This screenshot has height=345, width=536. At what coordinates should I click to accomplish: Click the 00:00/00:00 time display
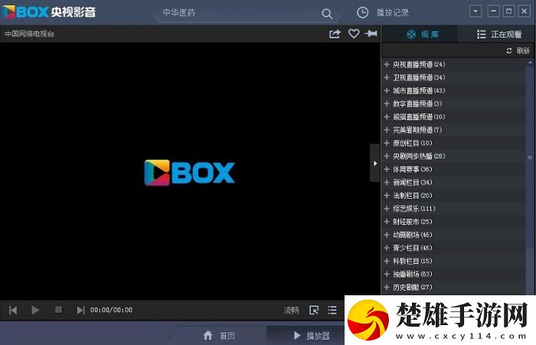[111, 310]
